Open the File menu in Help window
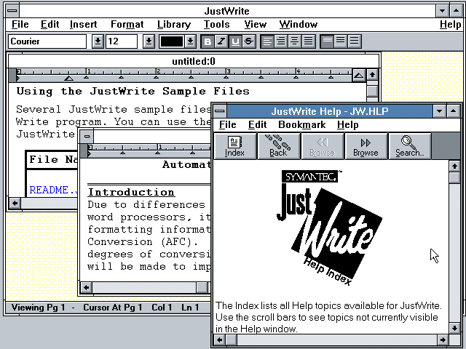This screenshot has height=349, width=466. (x=228, y=124)
